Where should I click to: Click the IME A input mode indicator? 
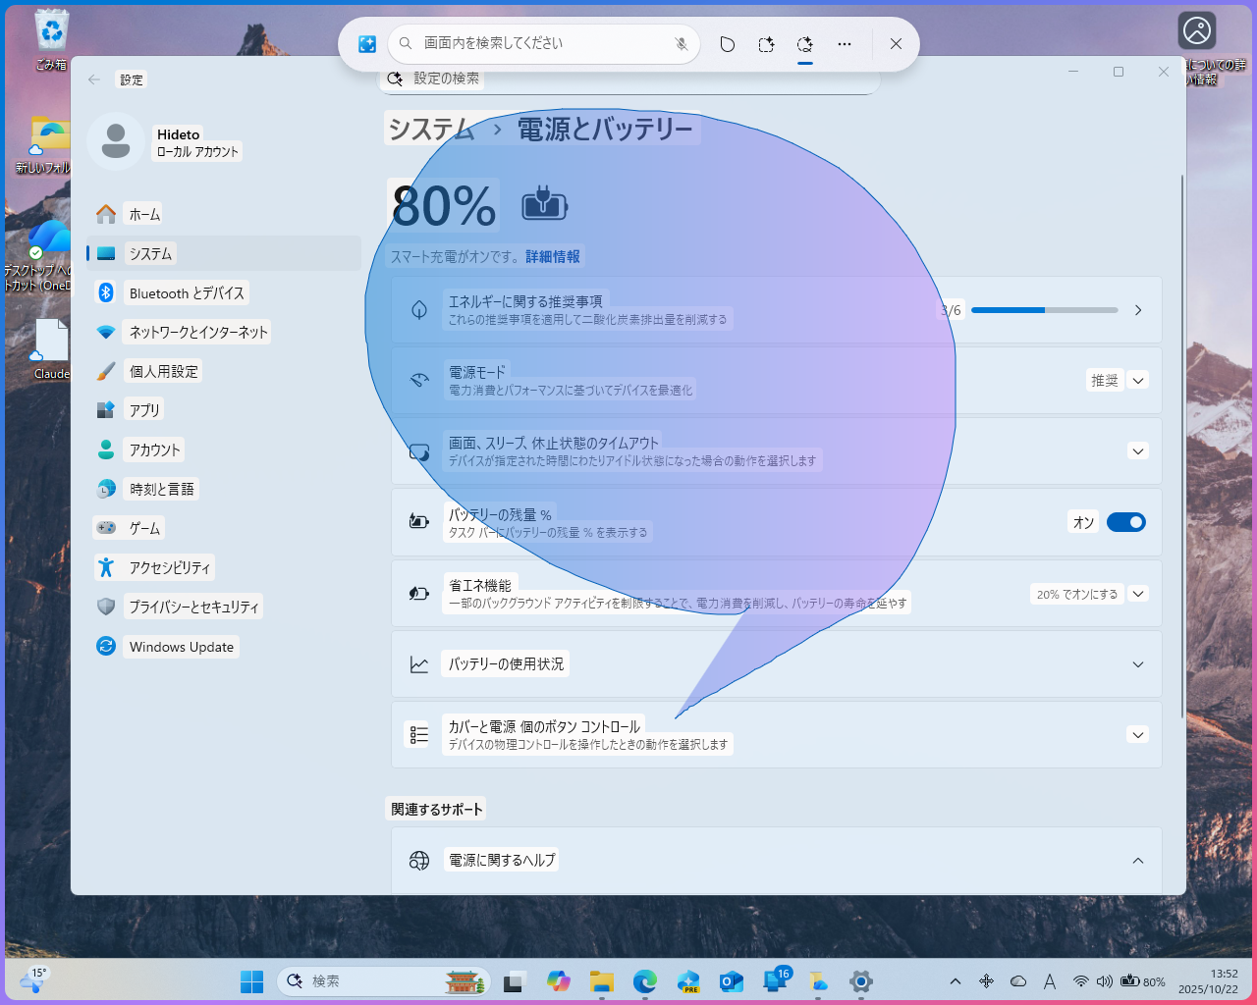coord(1050,981)
